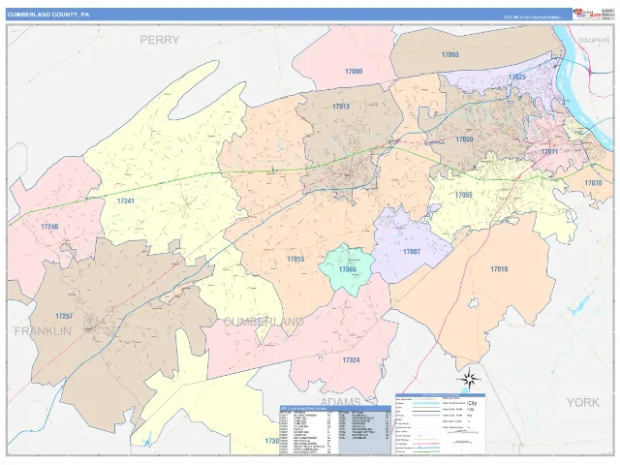
Task: Click the Cumberland County, PA title text
Action: click(x=48, y=15)
